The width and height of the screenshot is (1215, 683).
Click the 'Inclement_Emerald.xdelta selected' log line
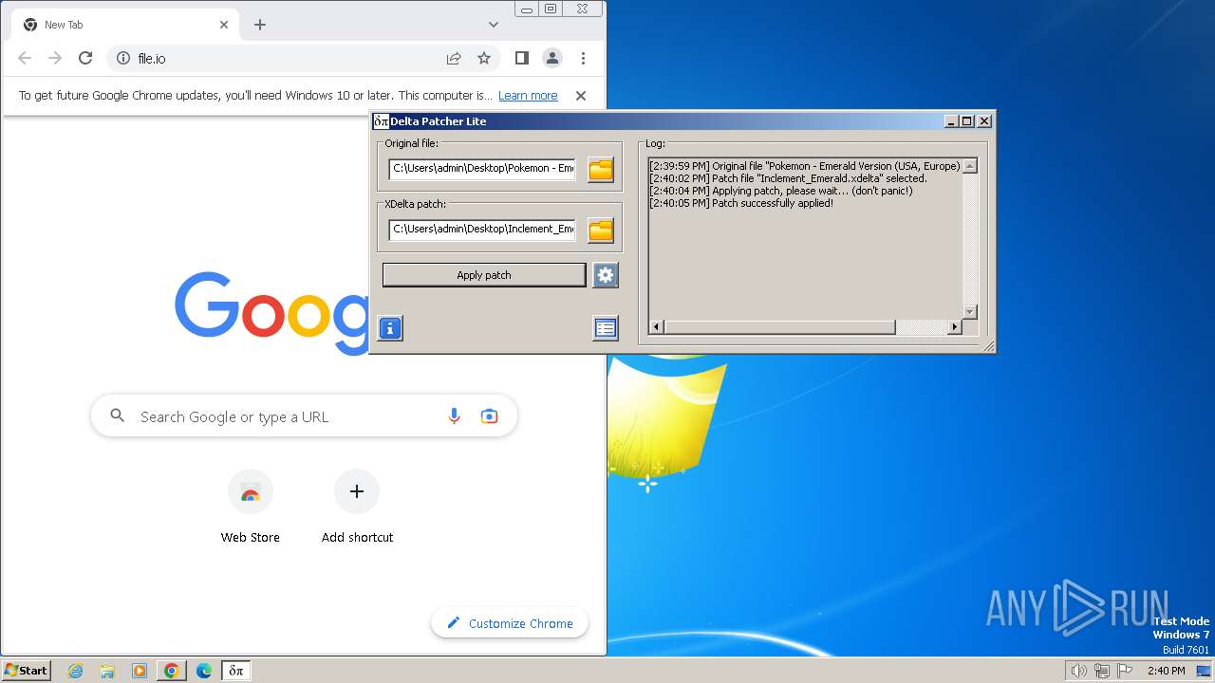coord(788,178)
